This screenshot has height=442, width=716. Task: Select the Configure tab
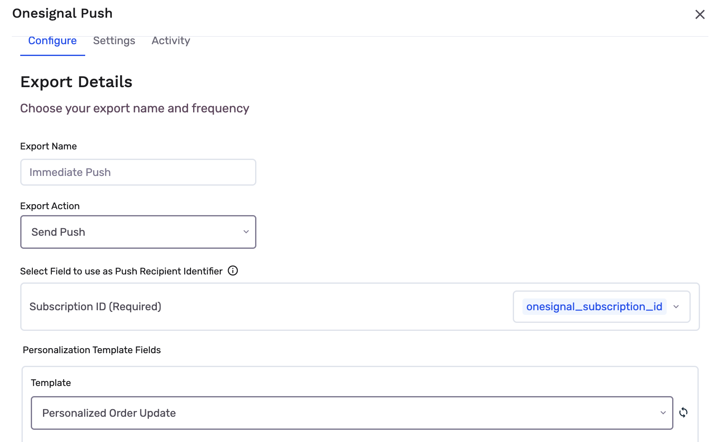point(52,40)
